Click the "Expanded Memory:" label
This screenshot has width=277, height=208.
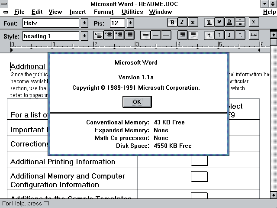122,130
